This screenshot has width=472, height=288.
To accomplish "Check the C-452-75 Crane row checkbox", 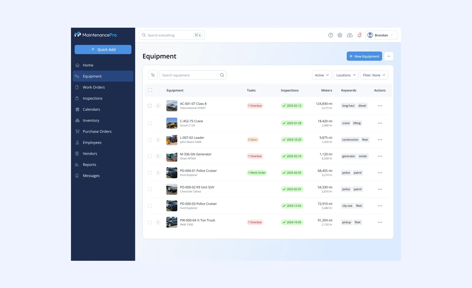I will tap(150, 123).
